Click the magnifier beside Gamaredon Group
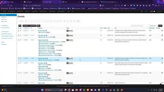The image size is (164, 92). coord(54,37)
